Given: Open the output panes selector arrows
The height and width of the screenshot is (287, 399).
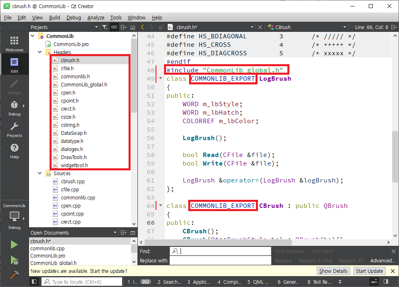Looking at the screenshot, I should 340,282.
